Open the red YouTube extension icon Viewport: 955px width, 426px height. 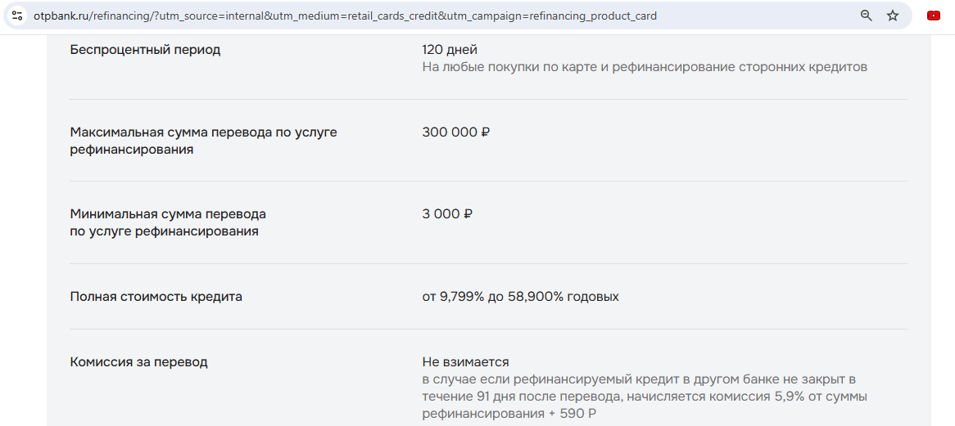pyautogui.click(x=933, y=16)
